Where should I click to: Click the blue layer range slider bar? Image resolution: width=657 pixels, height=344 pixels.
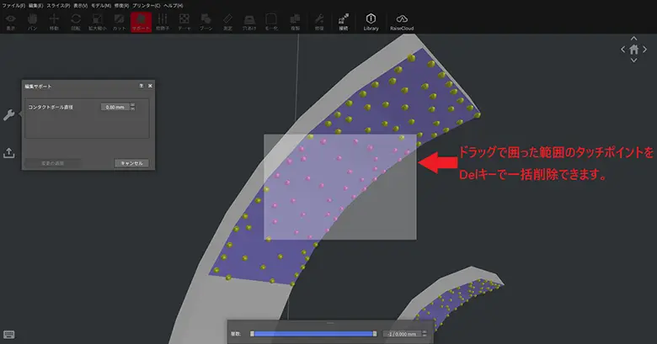[312, 334]
